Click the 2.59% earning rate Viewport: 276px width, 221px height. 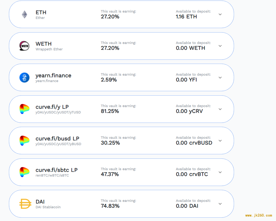click(109, 80)
